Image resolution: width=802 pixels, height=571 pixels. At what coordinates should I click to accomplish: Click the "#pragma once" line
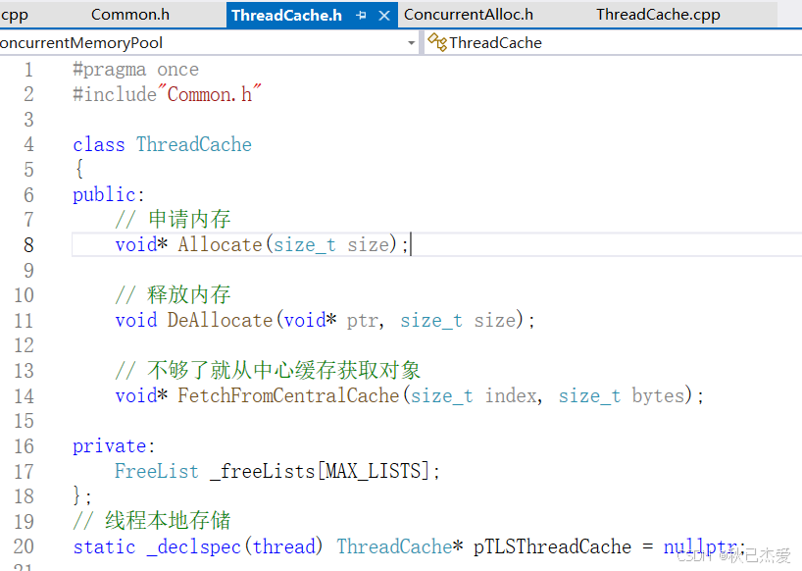135,69
